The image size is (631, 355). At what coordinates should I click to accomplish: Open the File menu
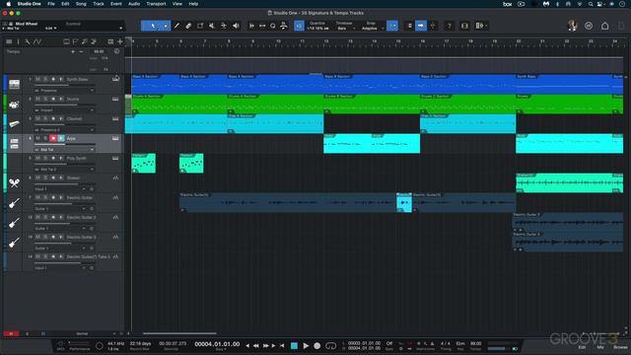click(x=51, y=4)
